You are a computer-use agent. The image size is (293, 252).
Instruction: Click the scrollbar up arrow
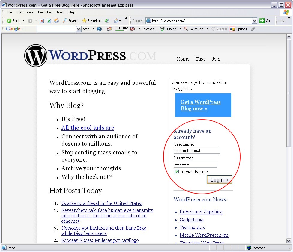pyautogui.click(x=289, y=36)
